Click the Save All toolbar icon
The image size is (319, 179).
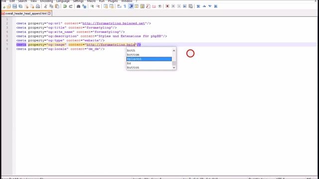tap(20, 6)
